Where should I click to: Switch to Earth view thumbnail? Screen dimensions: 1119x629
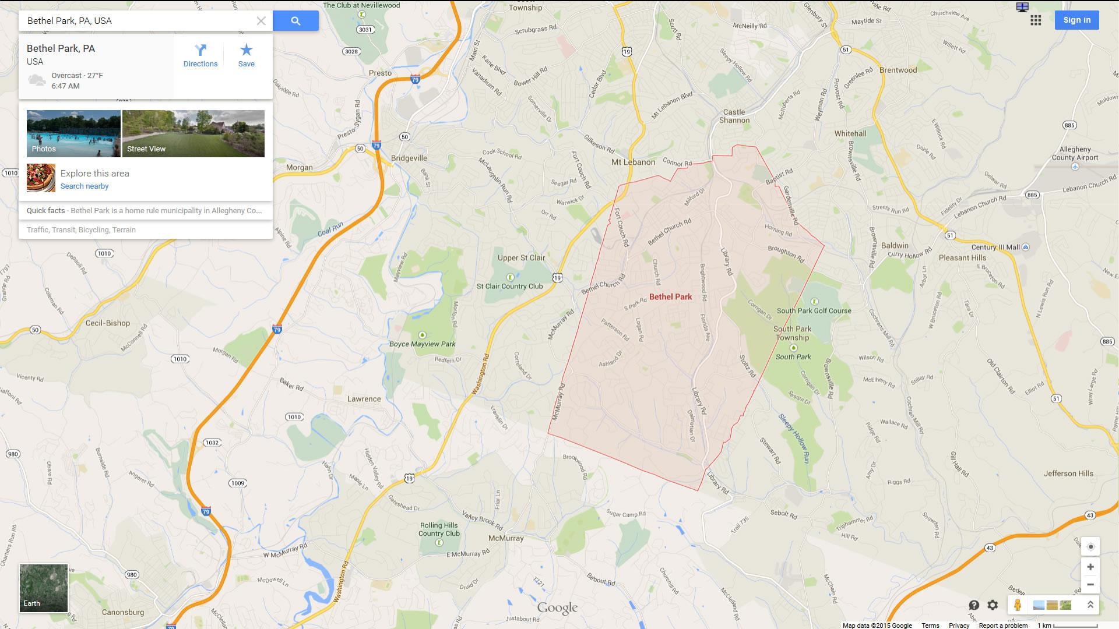click(x=44, y=588)
